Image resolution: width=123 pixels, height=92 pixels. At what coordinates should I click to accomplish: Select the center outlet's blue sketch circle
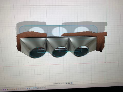tap(60, 52)
